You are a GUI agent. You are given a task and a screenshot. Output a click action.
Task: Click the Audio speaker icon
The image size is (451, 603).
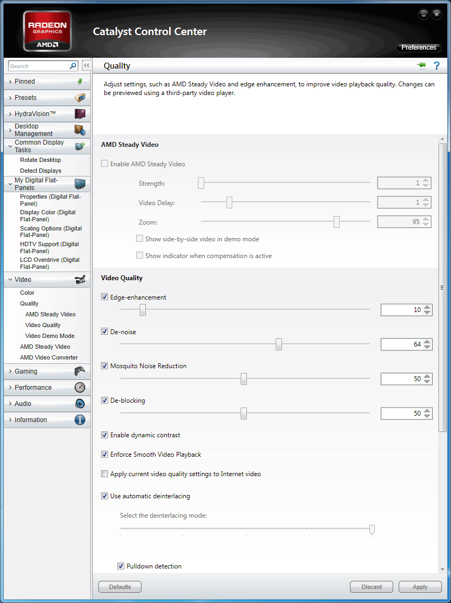80,403
